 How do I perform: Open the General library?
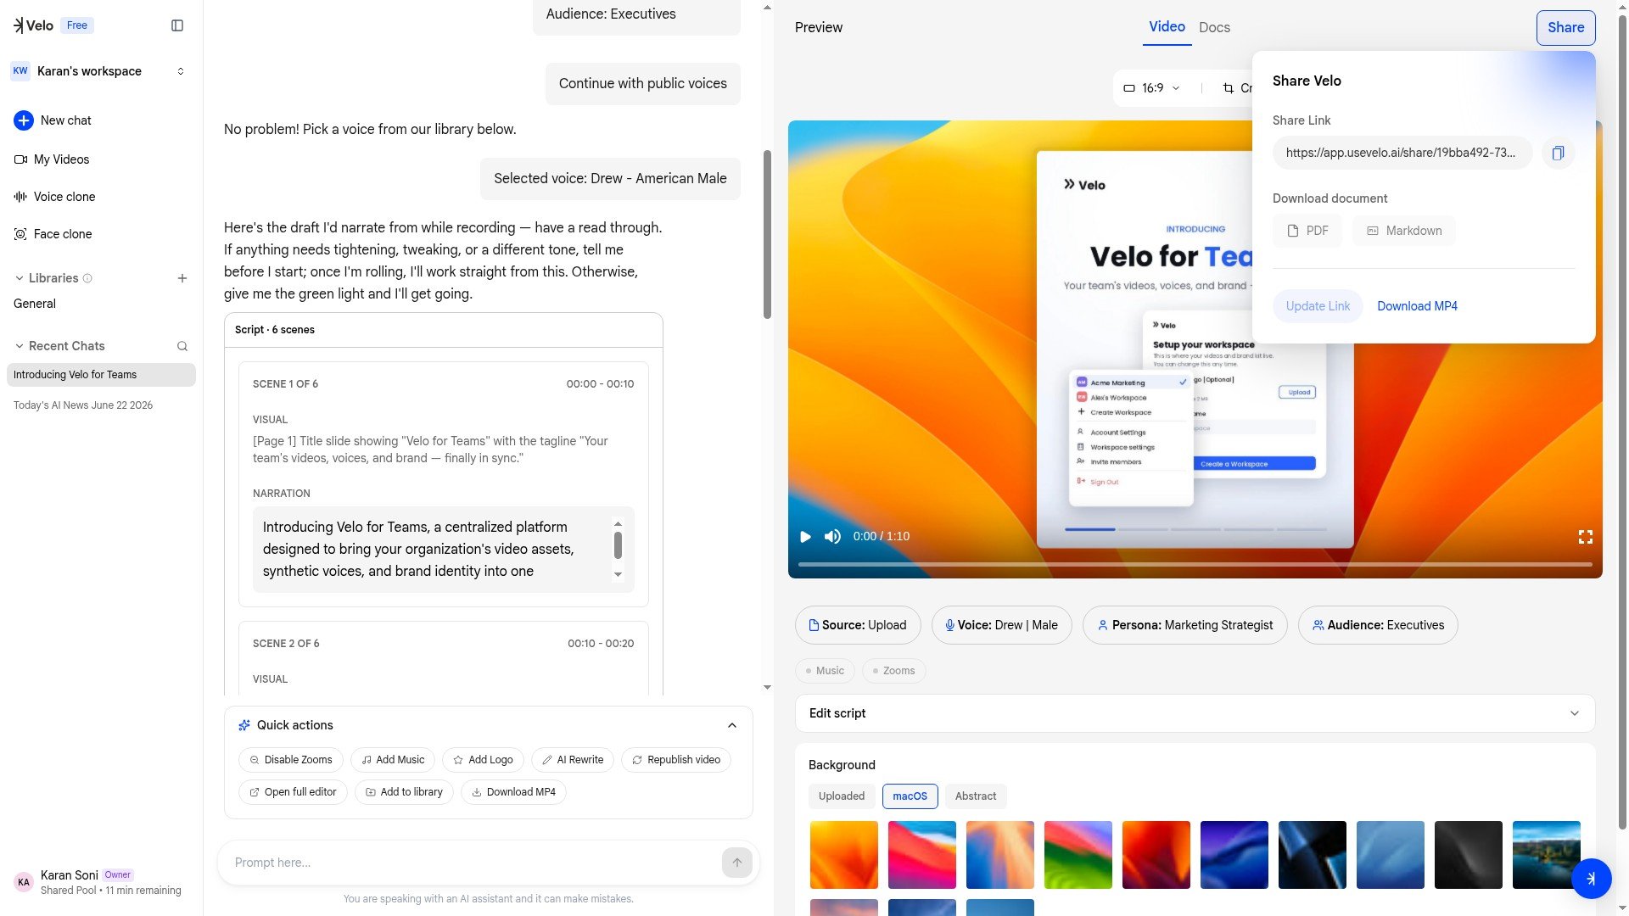35,304
